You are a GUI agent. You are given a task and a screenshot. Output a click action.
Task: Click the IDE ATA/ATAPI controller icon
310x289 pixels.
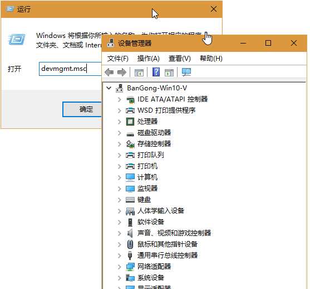click(x=130, y=99)
